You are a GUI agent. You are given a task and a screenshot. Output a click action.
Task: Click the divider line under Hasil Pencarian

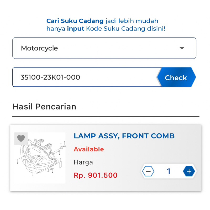pyautogui.click(x=106, y=116)
